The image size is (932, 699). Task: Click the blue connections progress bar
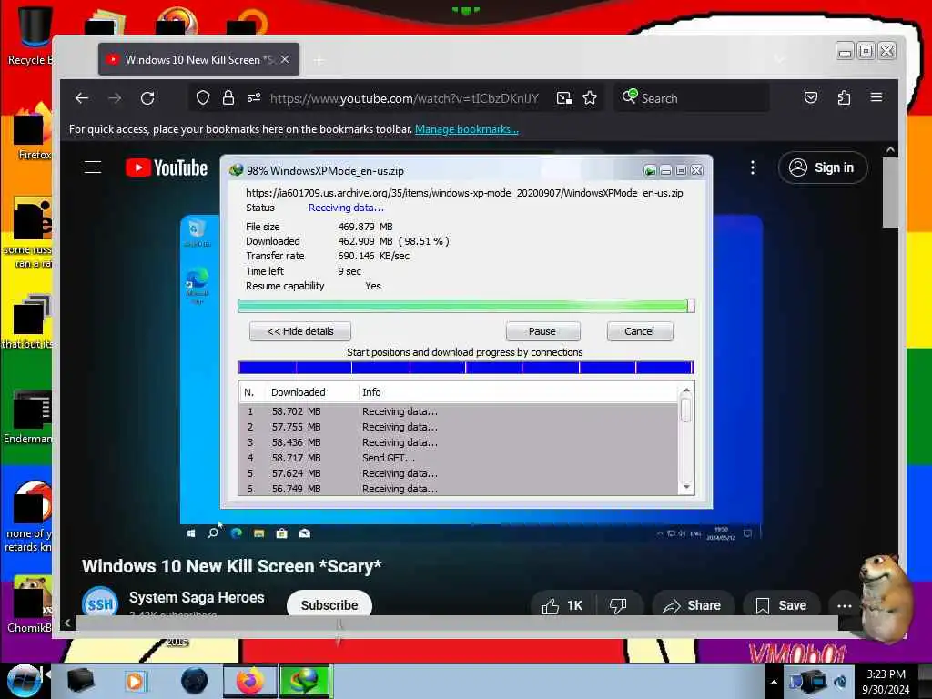point(465,368)
